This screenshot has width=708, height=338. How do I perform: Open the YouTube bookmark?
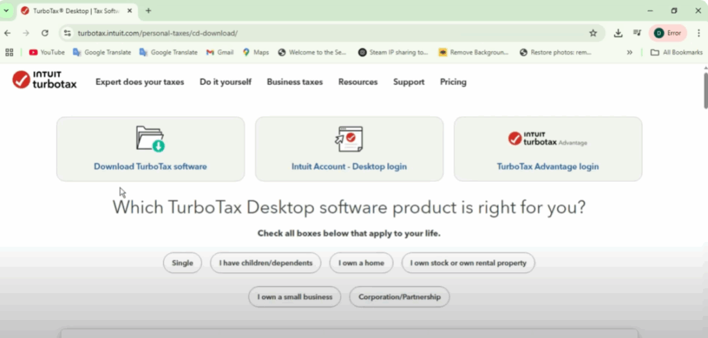(x=46, y=53)
